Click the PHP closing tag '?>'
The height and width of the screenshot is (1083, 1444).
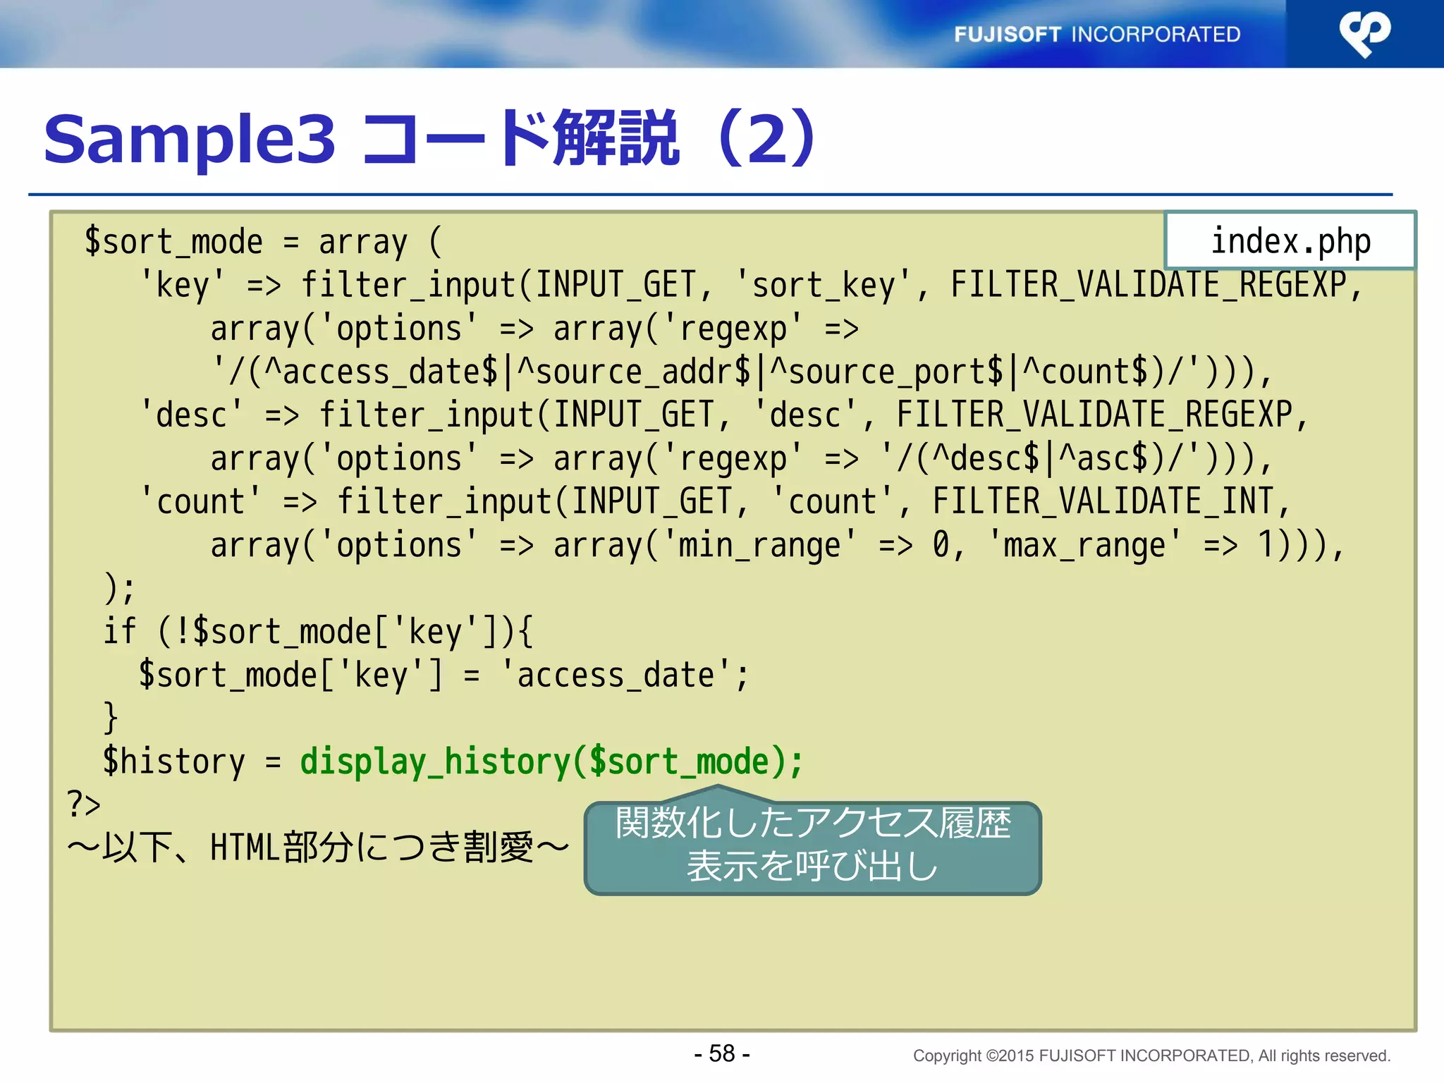[84, 804]
